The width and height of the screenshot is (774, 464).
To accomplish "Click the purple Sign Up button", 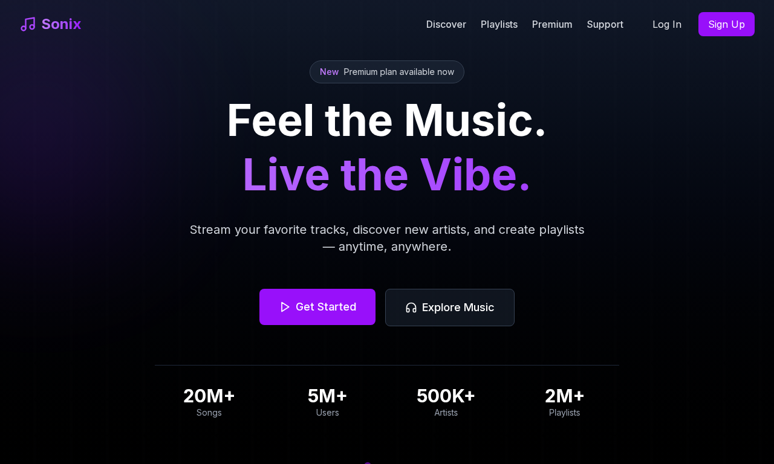I will tap(726, 24).
